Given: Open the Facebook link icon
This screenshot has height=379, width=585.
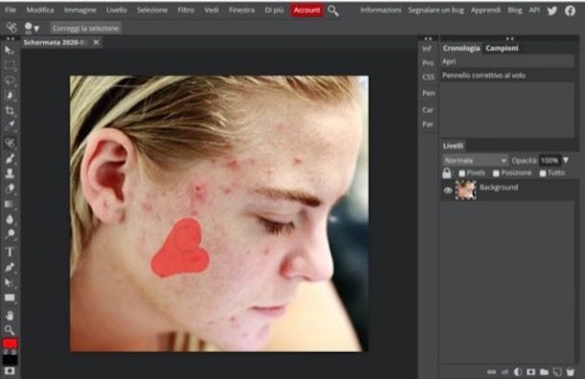Looking at the screenshot, I should pos(570,11).
